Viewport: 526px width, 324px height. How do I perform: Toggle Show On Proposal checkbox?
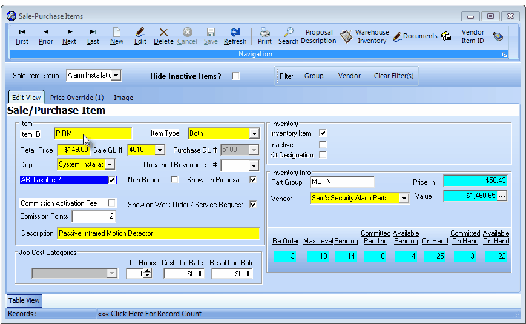253,180
